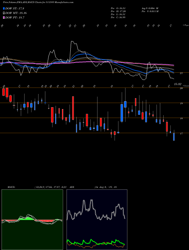Open the green MACD histogram panel
Screen dimensions: 189x250
point(32,220)
